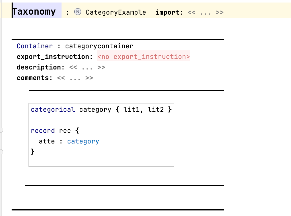This screenshot has height=216, width=291.
Task: Click the export_instruction error cell
Action: coord(144,56)
